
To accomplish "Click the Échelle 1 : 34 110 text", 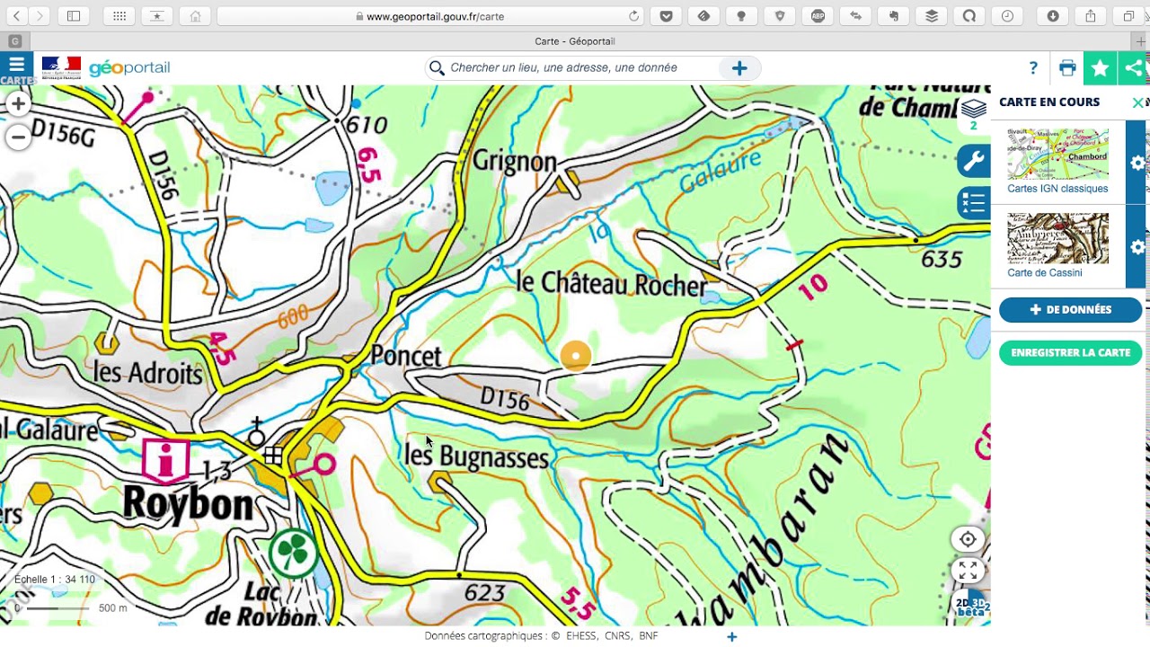I will [55, 580].
